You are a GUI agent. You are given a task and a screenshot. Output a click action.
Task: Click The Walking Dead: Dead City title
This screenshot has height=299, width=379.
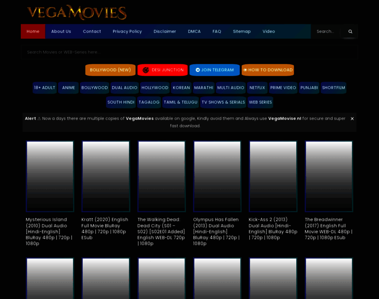pyautogui.click(x=161, y=231)
